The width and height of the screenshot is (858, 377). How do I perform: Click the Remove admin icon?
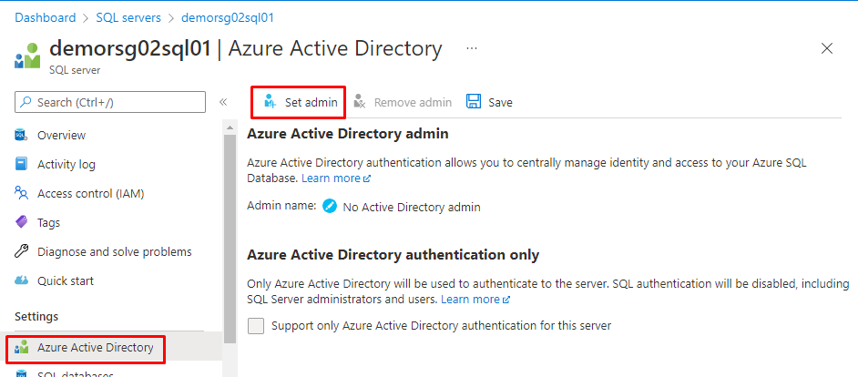(361, 102)
